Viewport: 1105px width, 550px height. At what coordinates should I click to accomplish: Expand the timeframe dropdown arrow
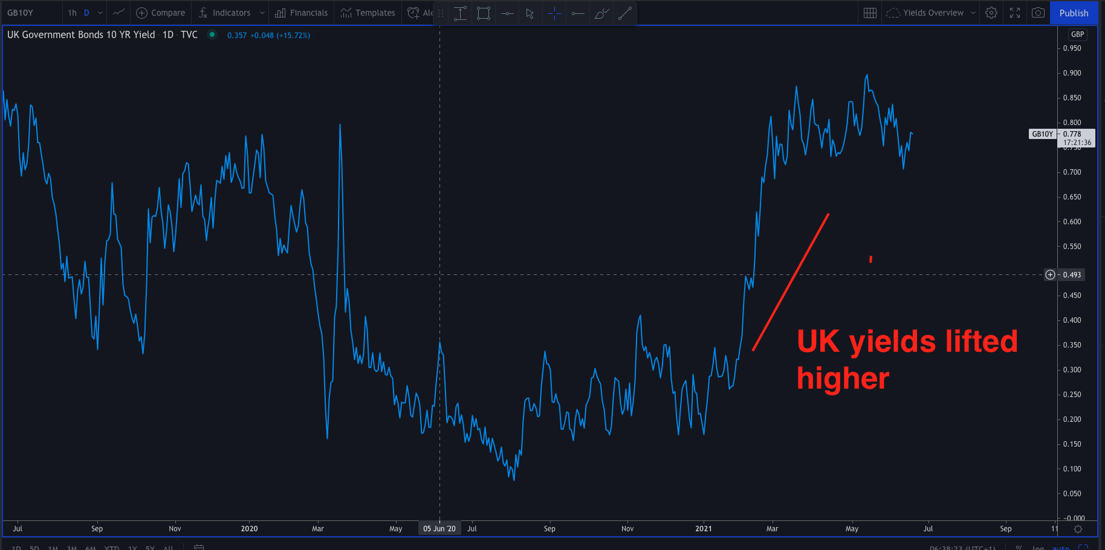100,13
